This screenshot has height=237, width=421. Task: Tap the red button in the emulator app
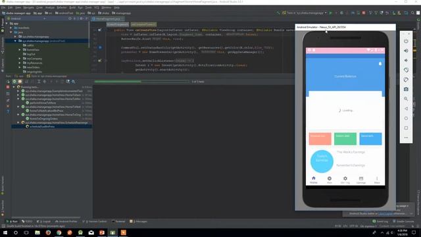320,139
